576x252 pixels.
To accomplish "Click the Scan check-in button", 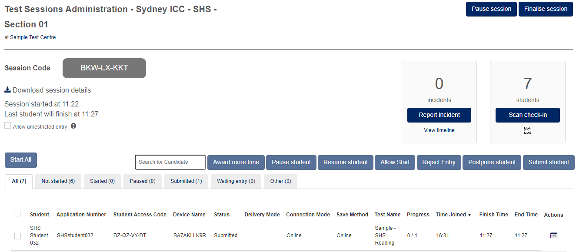I will [527, 115].
